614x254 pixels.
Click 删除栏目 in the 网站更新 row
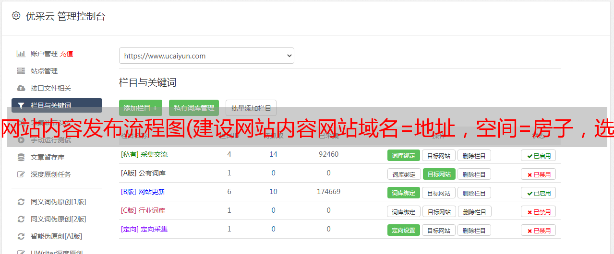pos(474,193)
